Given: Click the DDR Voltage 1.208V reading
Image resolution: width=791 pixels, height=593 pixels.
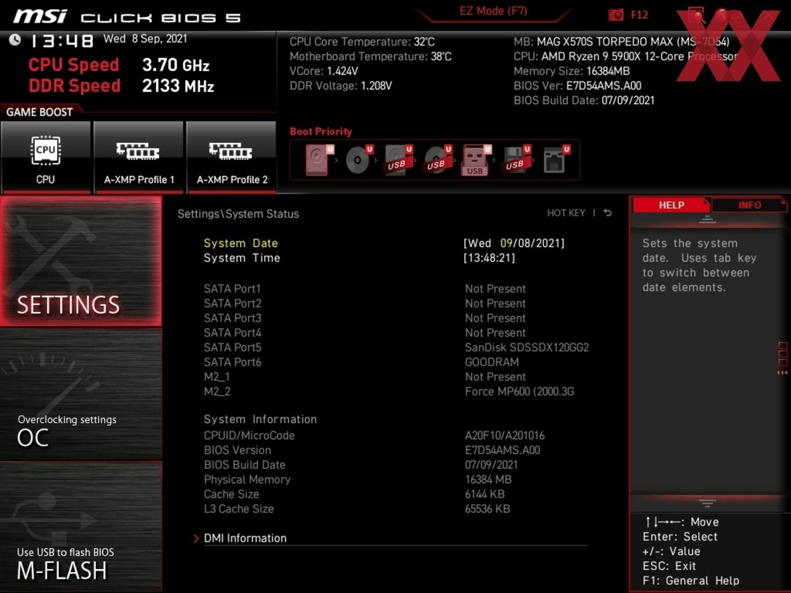Looking at the screenshot, I should coord(341,85).
